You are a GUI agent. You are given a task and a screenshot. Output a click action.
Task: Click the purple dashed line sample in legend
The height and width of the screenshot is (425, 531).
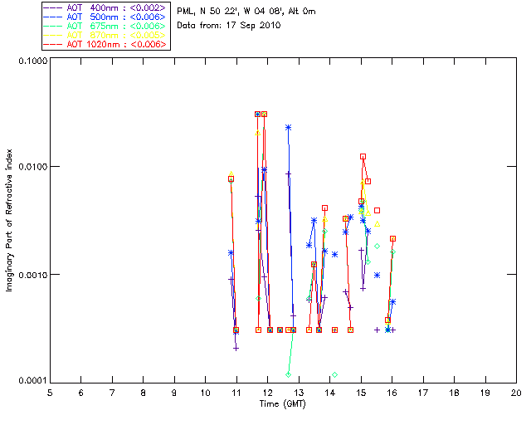pos(53,8)
